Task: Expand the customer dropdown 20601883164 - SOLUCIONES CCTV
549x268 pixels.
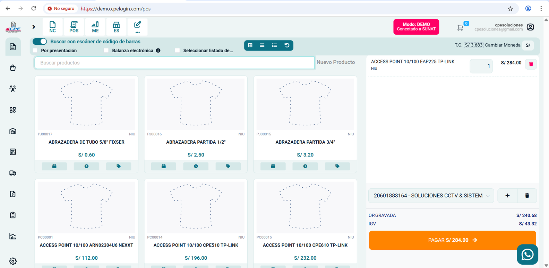Action: [x=431, y=196]
